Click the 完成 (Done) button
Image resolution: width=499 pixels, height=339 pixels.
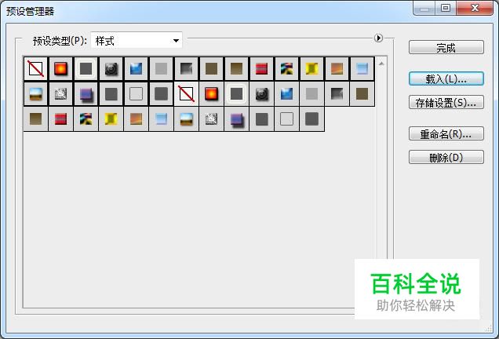(x=446, y=48)
